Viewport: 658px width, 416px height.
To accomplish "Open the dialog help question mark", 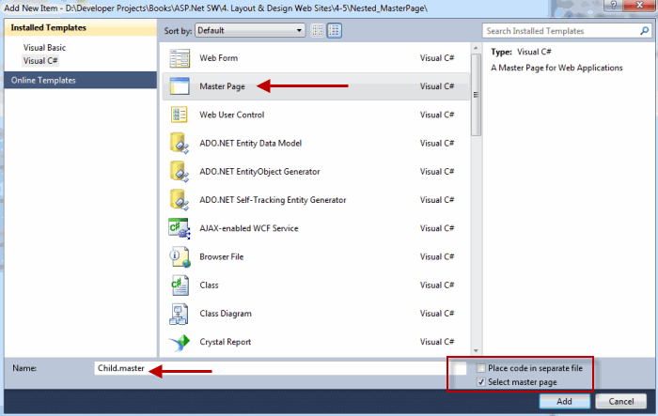I will pos(614,5).
